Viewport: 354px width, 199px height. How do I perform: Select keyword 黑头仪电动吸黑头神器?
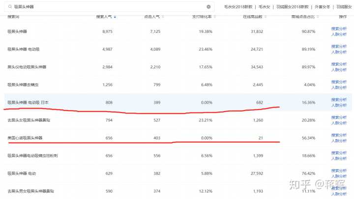point(27,67)
